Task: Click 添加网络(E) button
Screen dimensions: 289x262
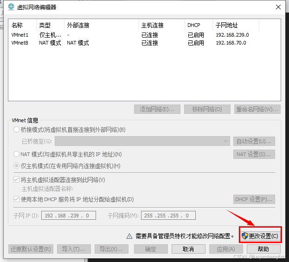Action: click(157, 109)
